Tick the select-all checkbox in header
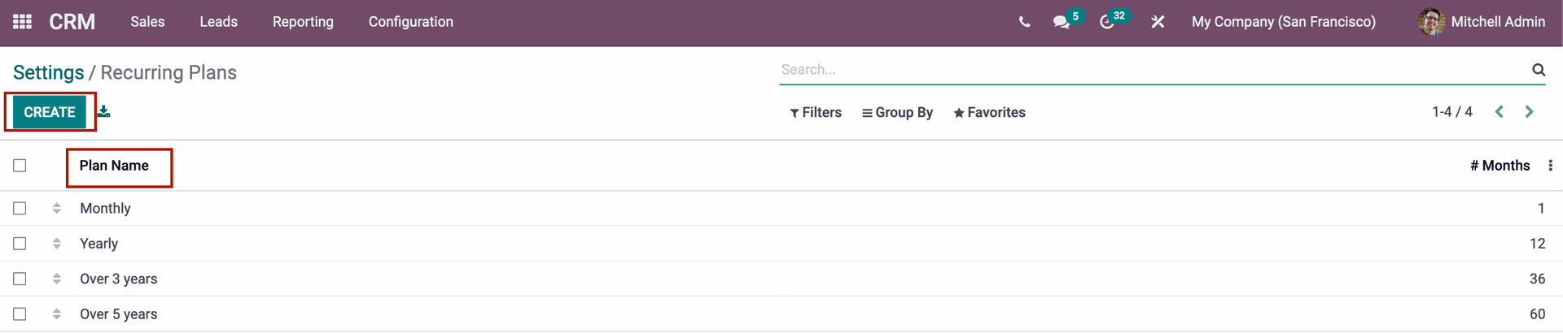This screenshot has width=1563, height=333. pos(20,166)
